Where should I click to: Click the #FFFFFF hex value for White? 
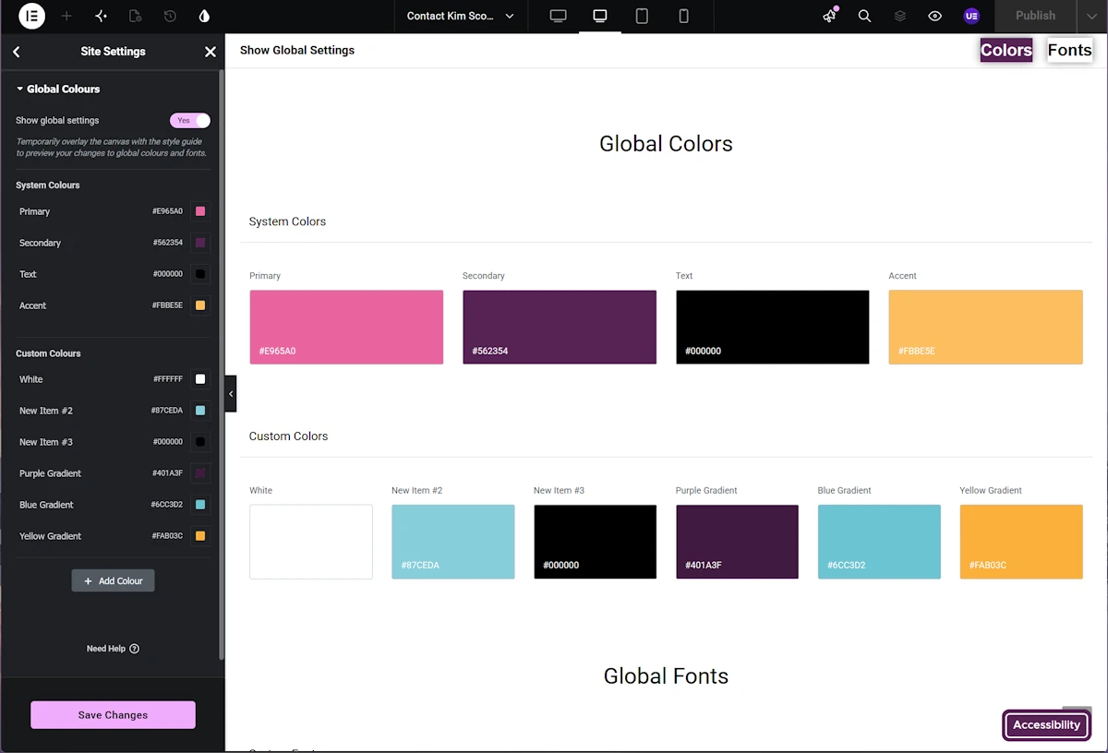point(168,379)
